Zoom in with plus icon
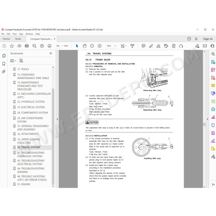 pyautogui.click(x=99, y=46)
